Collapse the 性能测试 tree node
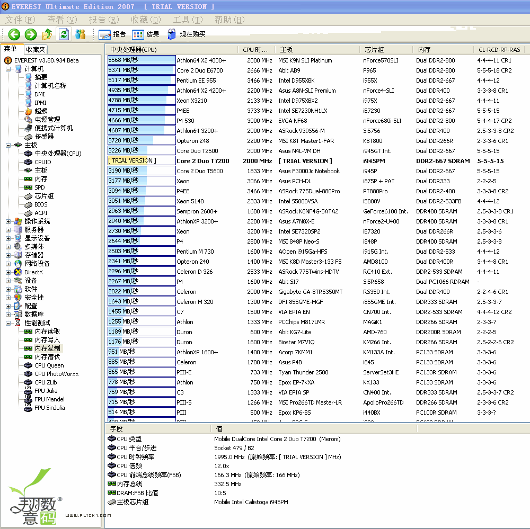Image resolution: width=530 pixels, height=529 pixels. point(8,323)
